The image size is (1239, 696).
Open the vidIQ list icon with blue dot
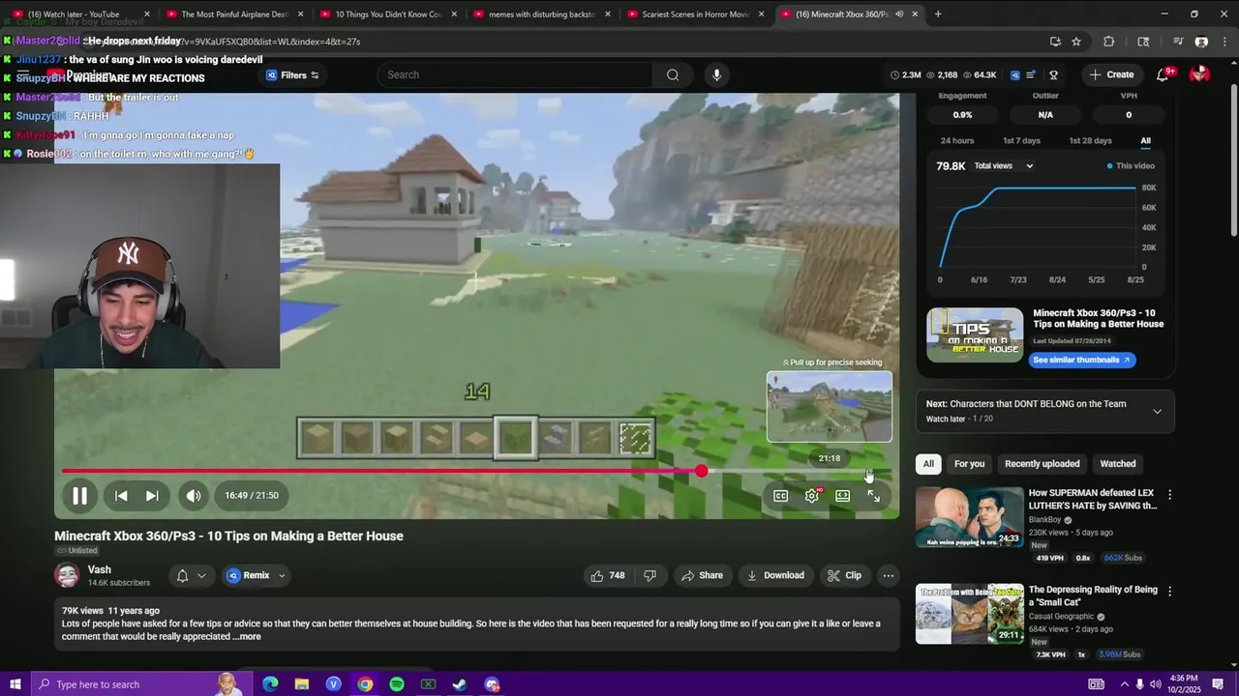1032,74
